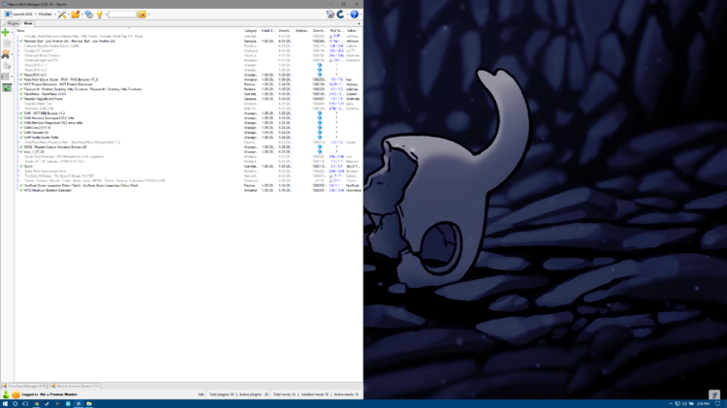The width and height of the screenshot is (727, 408).
Task: Click the blue globe icon in FloppySOS v2.3 row
Action: [320, 75]
